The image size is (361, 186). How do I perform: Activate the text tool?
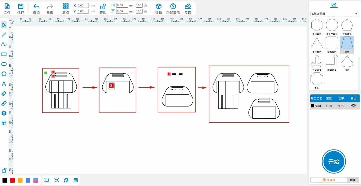[x=4, y=84]
